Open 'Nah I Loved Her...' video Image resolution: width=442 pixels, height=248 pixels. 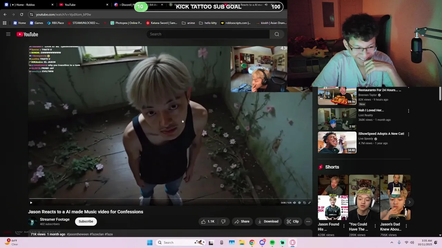(337, 119)
